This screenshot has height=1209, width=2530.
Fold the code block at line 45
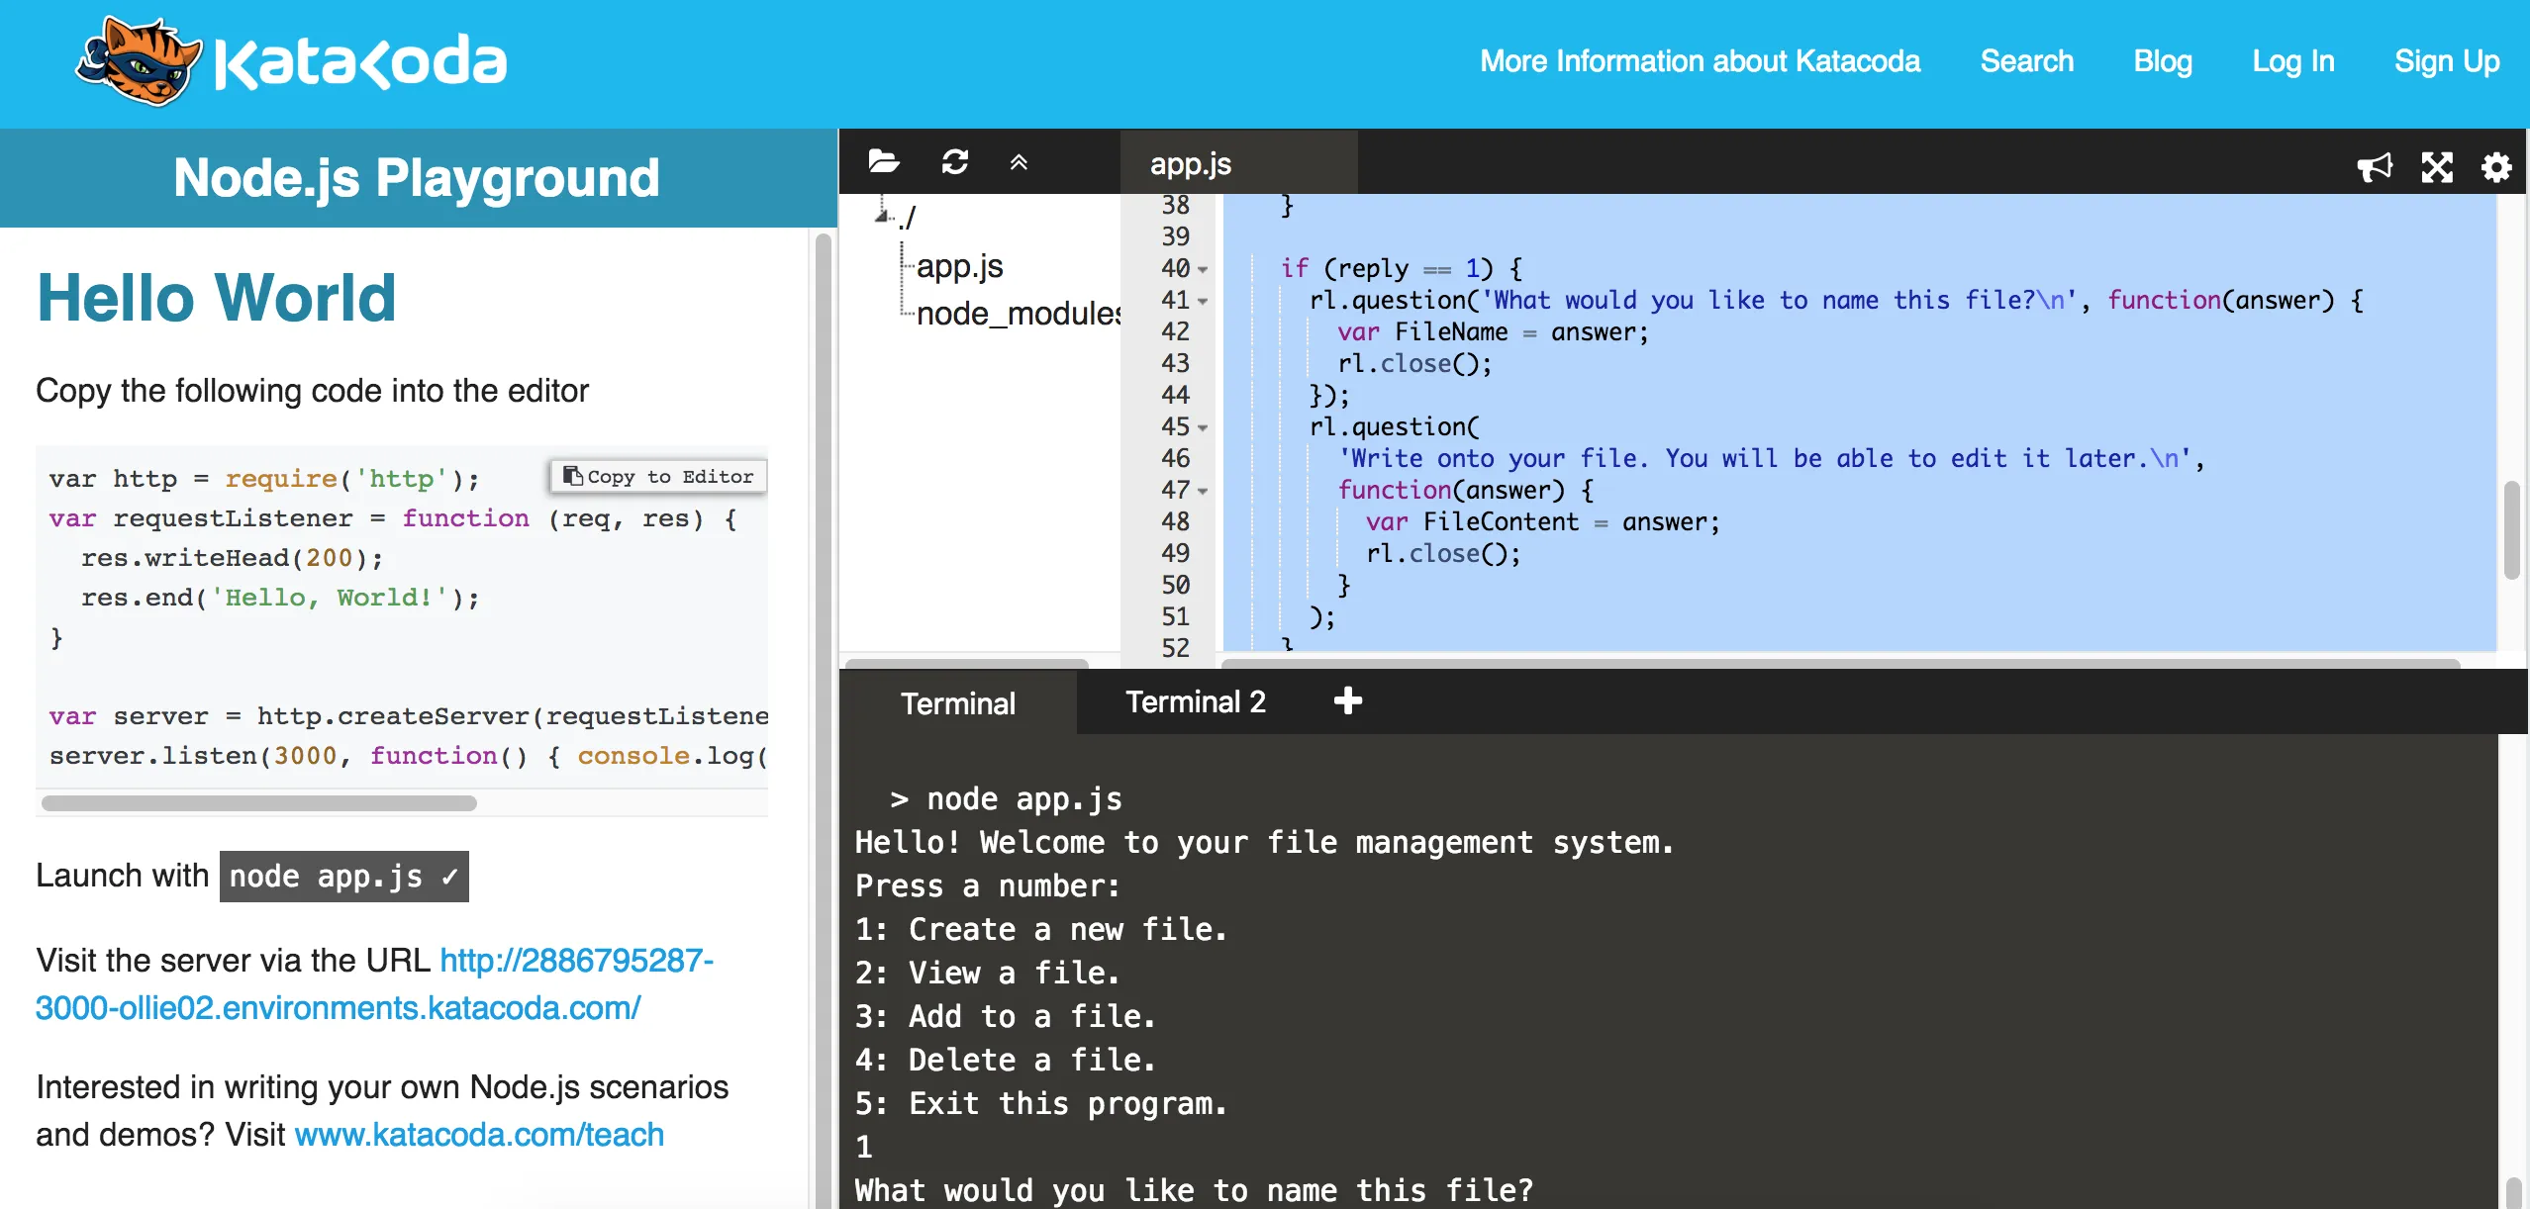pyautogui.click(x=1203, y=427)
